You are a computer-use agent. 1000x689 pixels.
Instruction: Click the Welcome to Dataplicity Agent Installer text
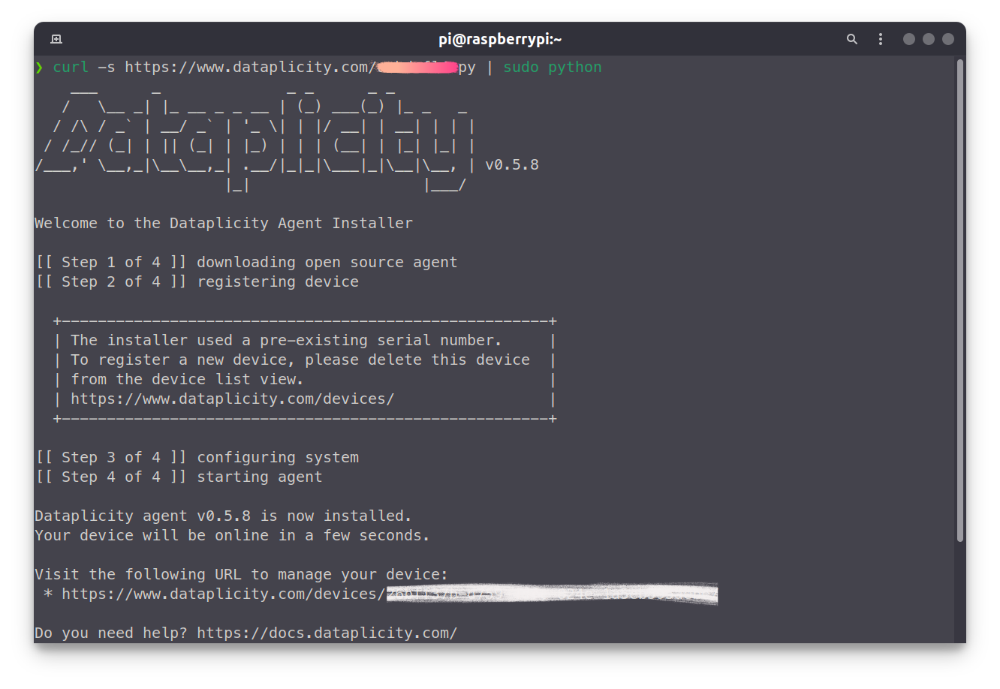point(224,223)
